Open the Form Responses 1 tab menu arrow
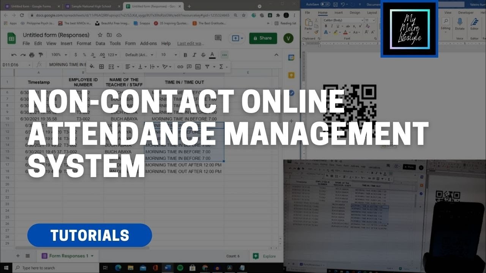The height and width of the screenshot is (273, 486). 92,256
